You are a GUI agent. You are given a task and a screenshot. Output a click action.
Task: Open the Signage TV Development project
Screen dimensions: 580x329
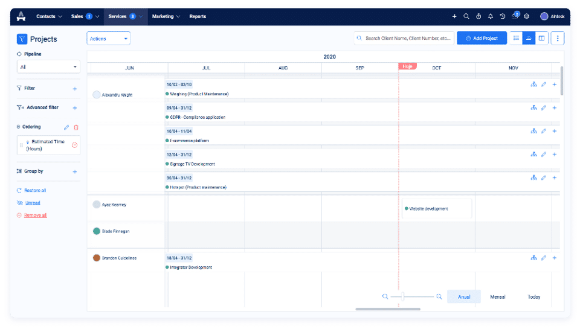[x=192, y=164]
